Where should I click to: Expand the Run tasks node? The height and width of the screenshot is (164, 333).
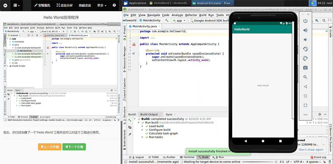[142, 137]
